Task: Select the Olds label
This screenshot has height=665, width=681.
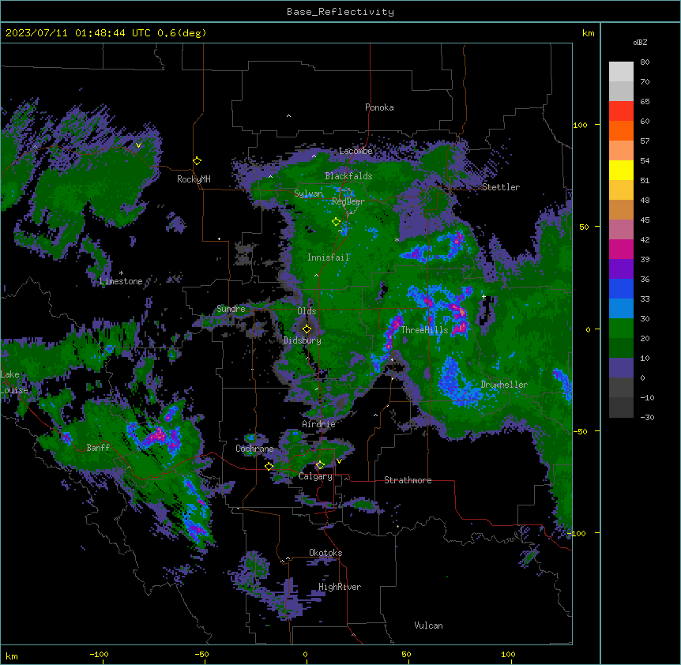Action: point(307,311)
